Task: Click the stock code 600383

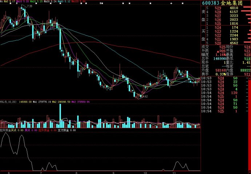Action: click(x=211, y=3)
